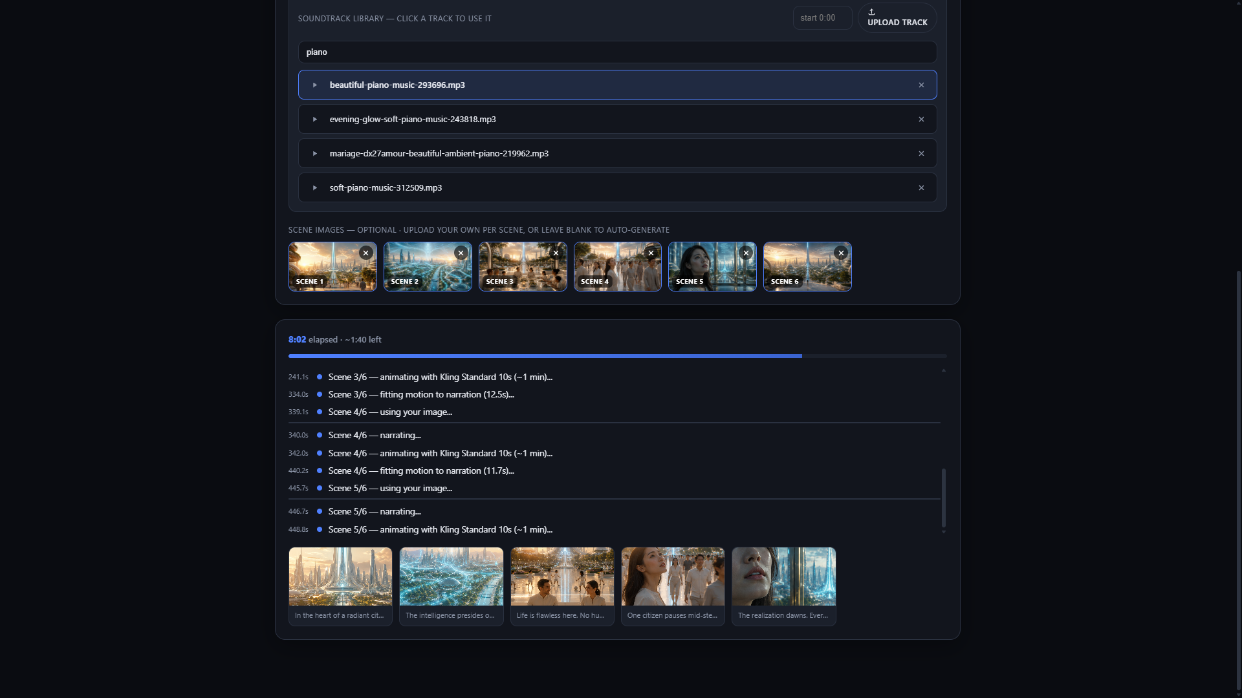Click log line 'Scene 4/6 — using your image...'
The width and height of the screenshot is (1242, 698).
point(390,412)
